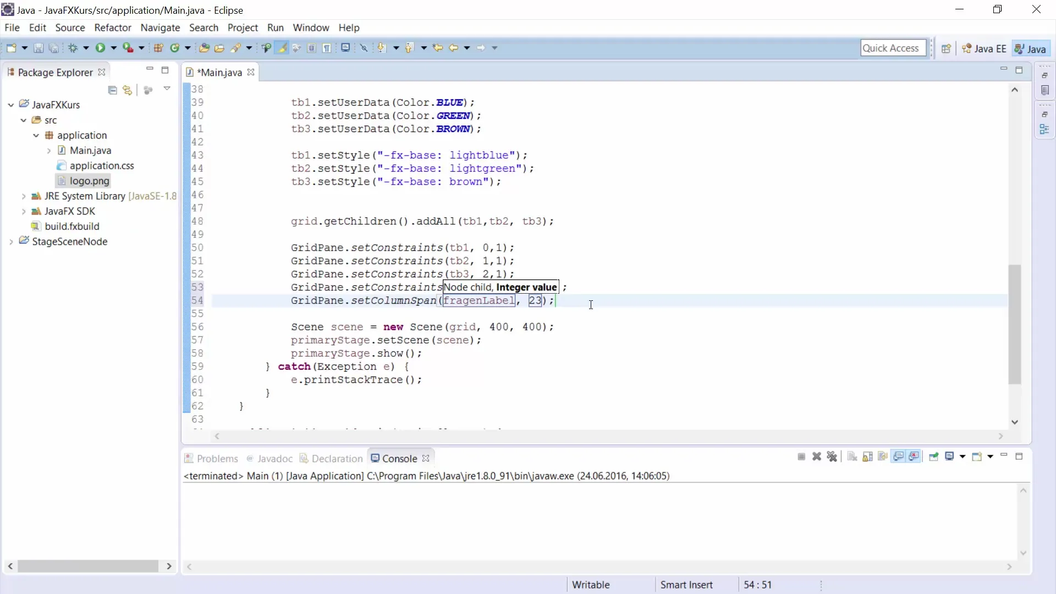Collapse the src folder node

pyautogui.click(x=24, y=120)
